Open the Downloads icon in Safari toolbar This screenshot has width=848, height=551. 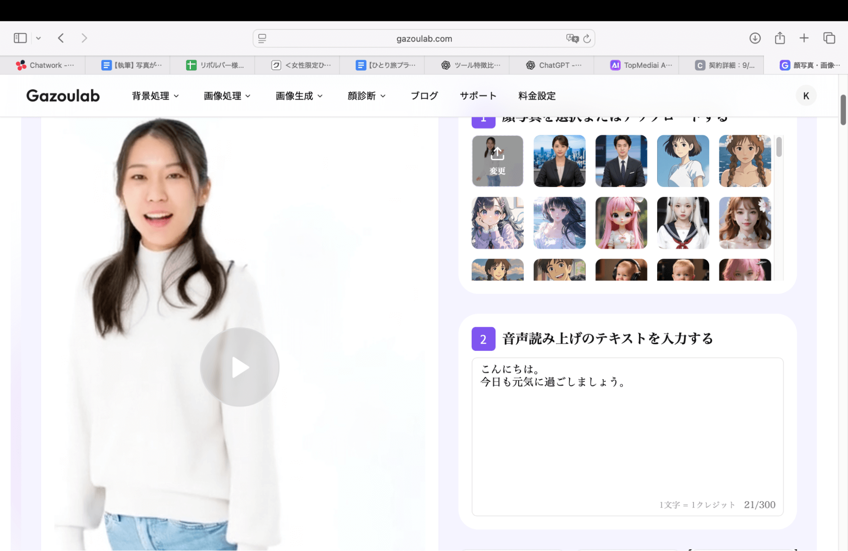click(755, 38)
